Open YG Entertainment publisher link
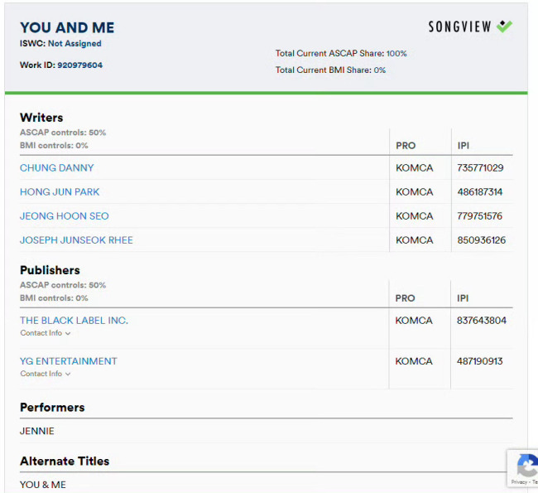This screenshot has width=538, height=493. [69, 360]
